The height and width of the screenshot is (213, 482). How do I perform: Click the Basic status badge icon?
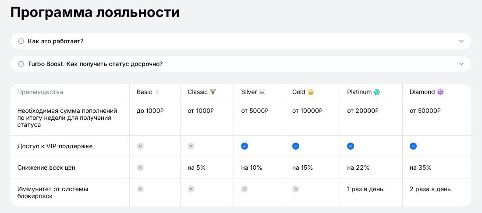(x=157, y=92)
